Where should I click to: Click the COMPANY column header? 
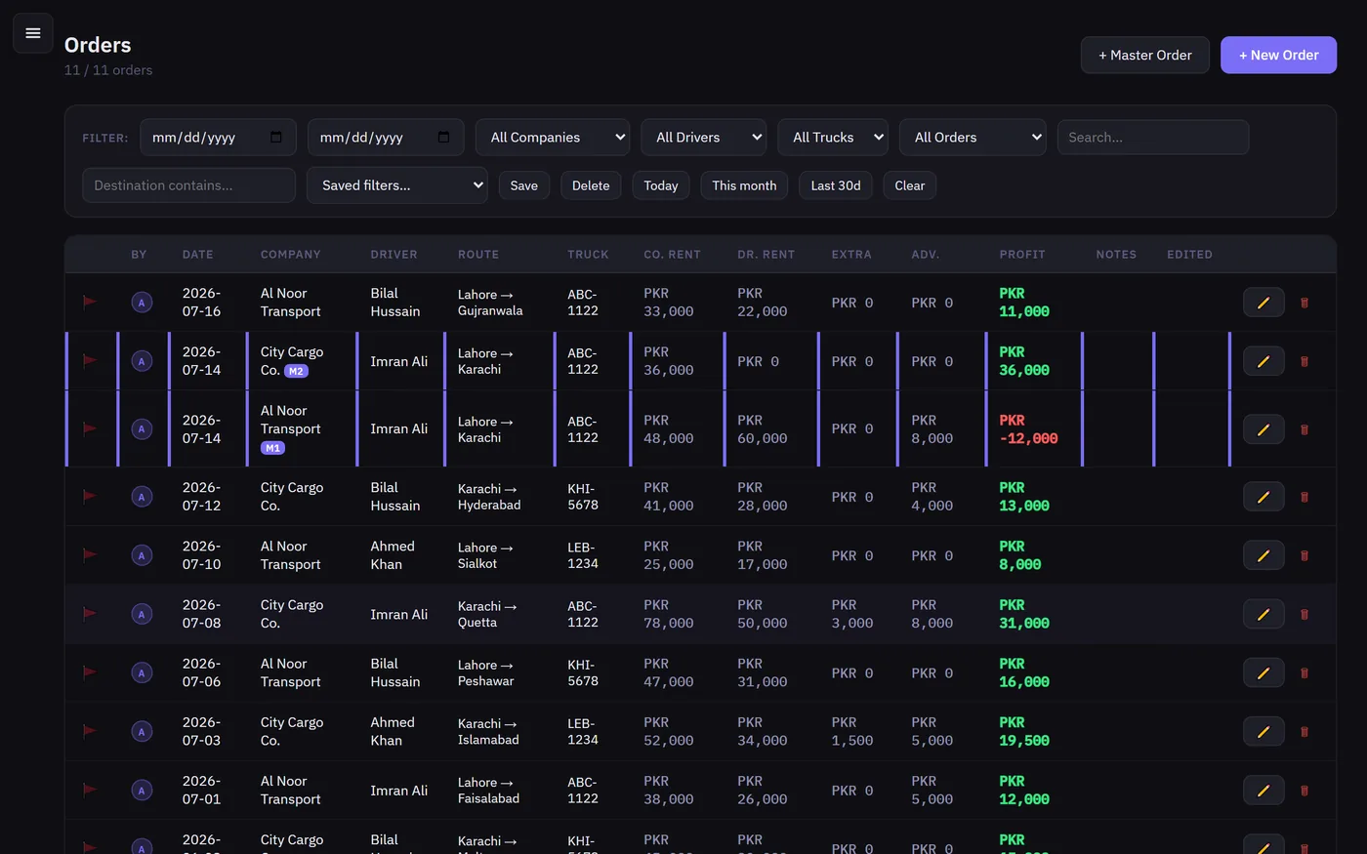(291, 255)
